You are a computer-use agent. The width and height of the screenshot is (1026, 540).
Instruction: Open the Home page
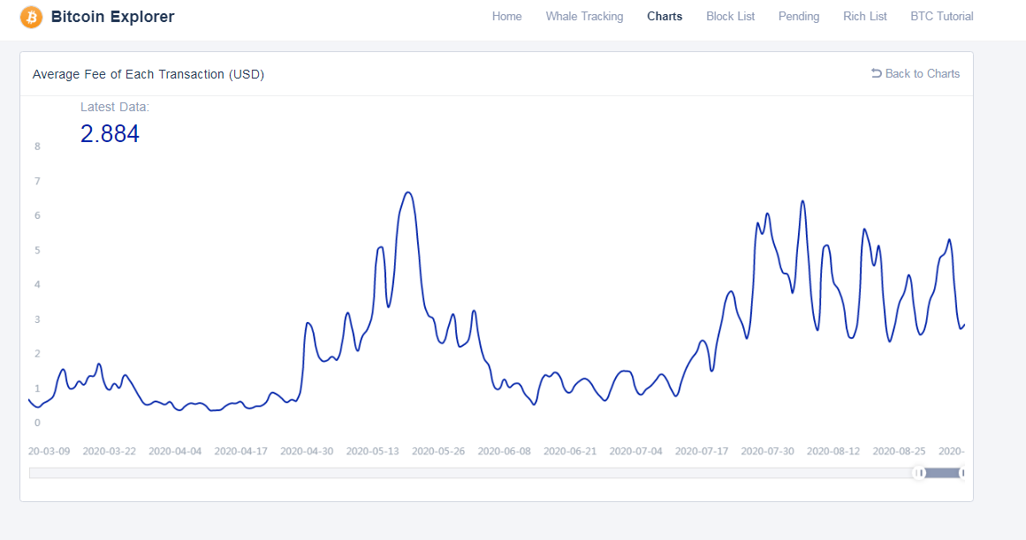click(x=506, y=17)
